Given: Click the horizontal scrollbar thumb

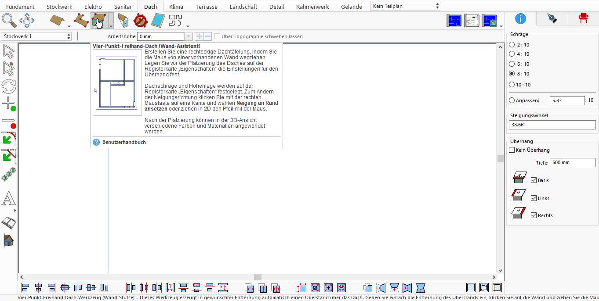Looking at the screenshot, I should pyautogui.click(x=258, y=277).
